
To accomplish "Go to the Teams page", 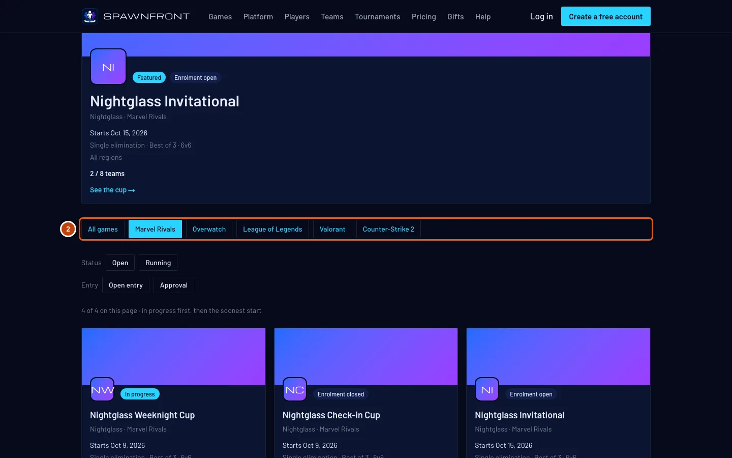I will [x=332, y=17].
